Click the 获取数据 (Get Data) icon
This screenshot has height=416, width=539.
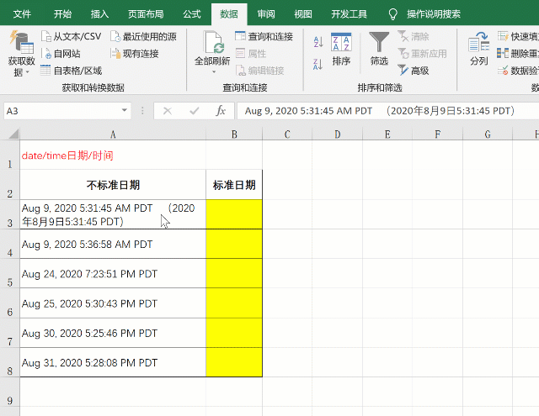point(20,44)
